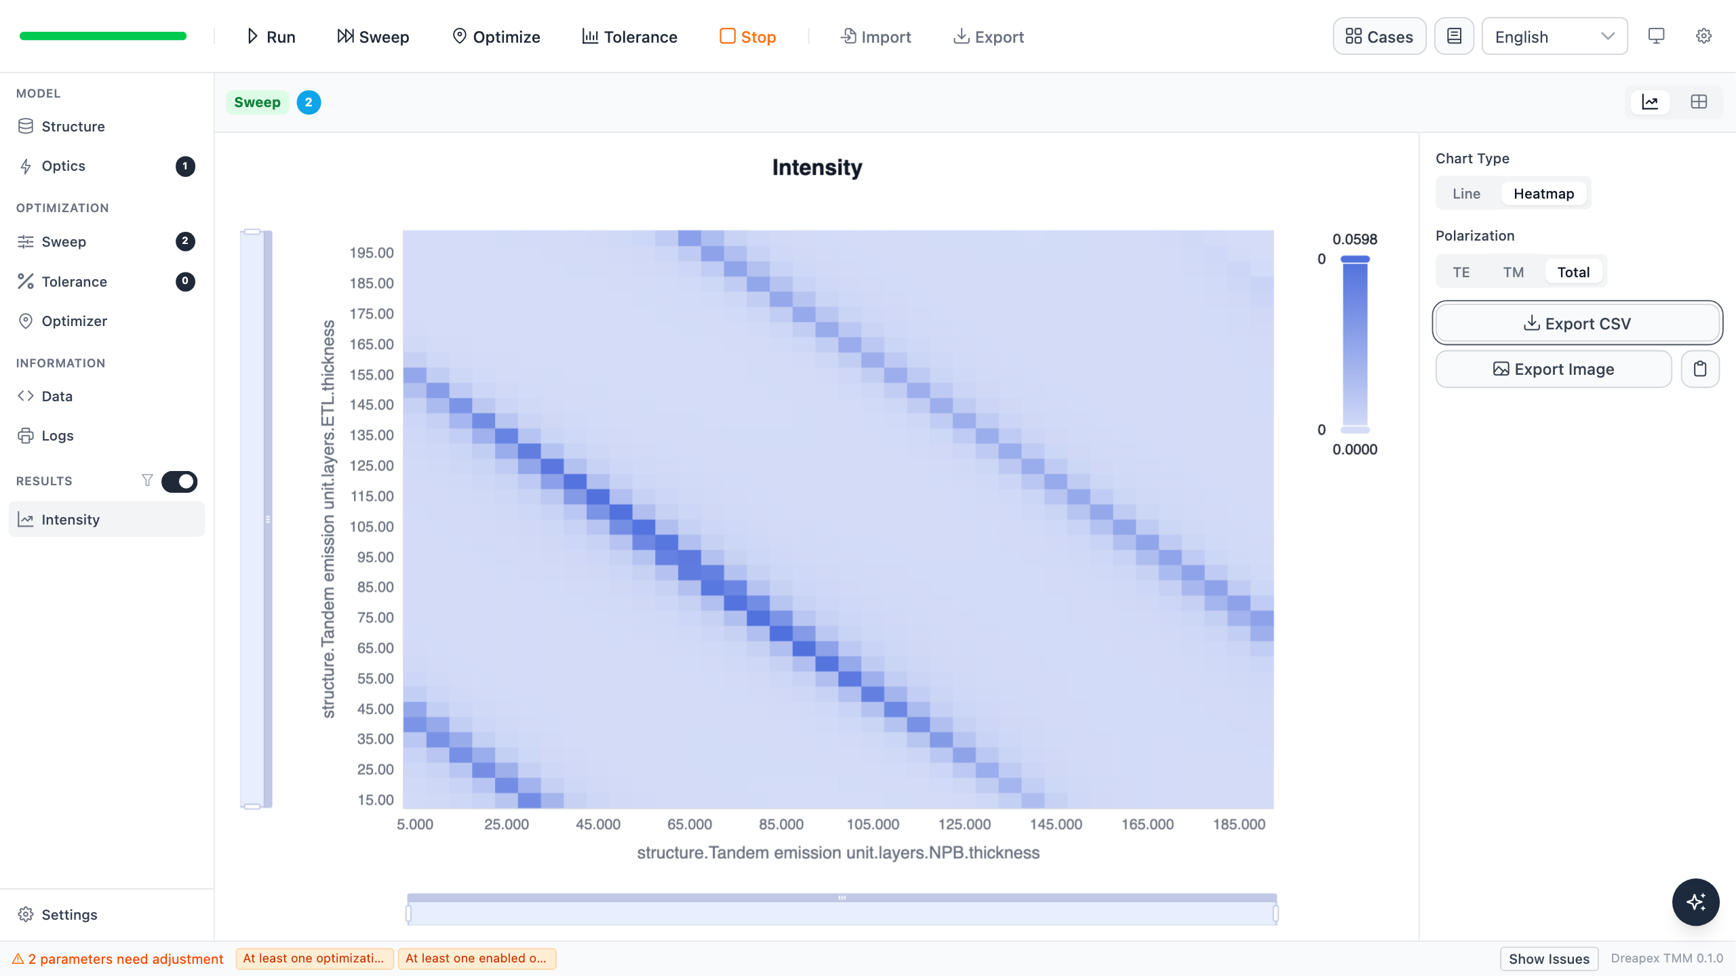This screenshot has height=976, width=1736.
Task: Open the AI assistant sparkle button
Action: pos(1695,902)
